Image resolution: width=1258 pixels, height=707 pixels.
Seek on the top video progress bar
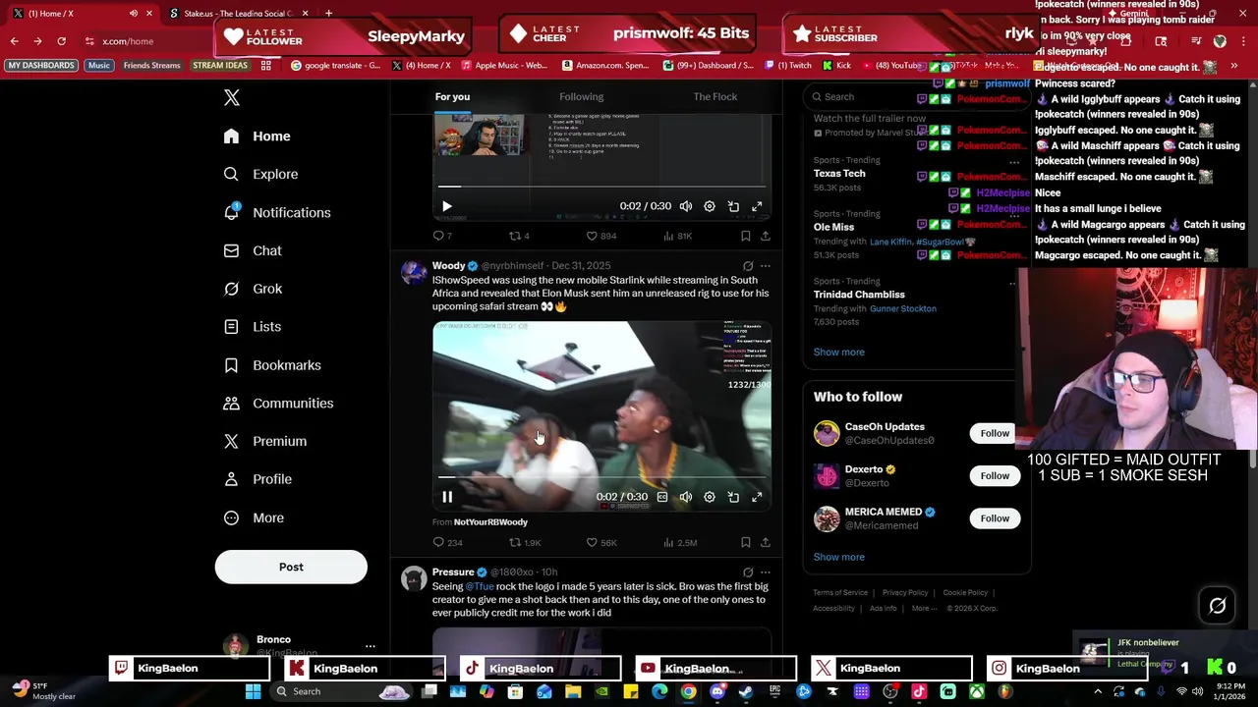(601, 186)
